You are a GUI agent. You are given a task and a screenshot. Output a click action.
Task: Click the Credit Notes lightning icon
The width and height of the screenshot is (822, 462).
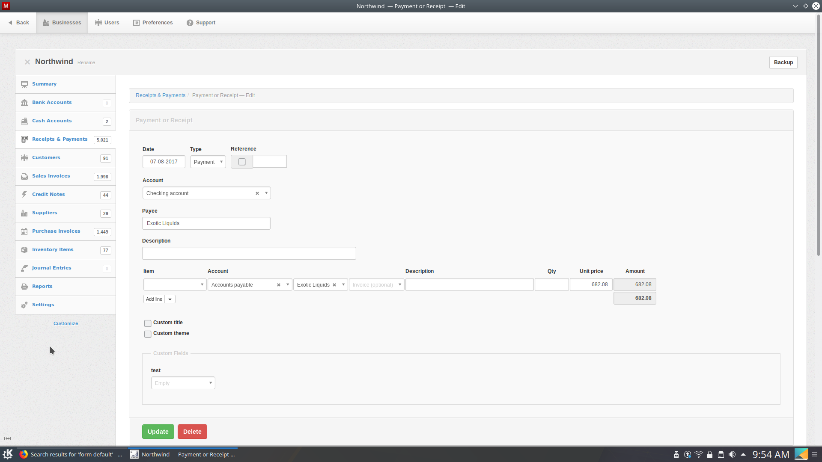24,195
